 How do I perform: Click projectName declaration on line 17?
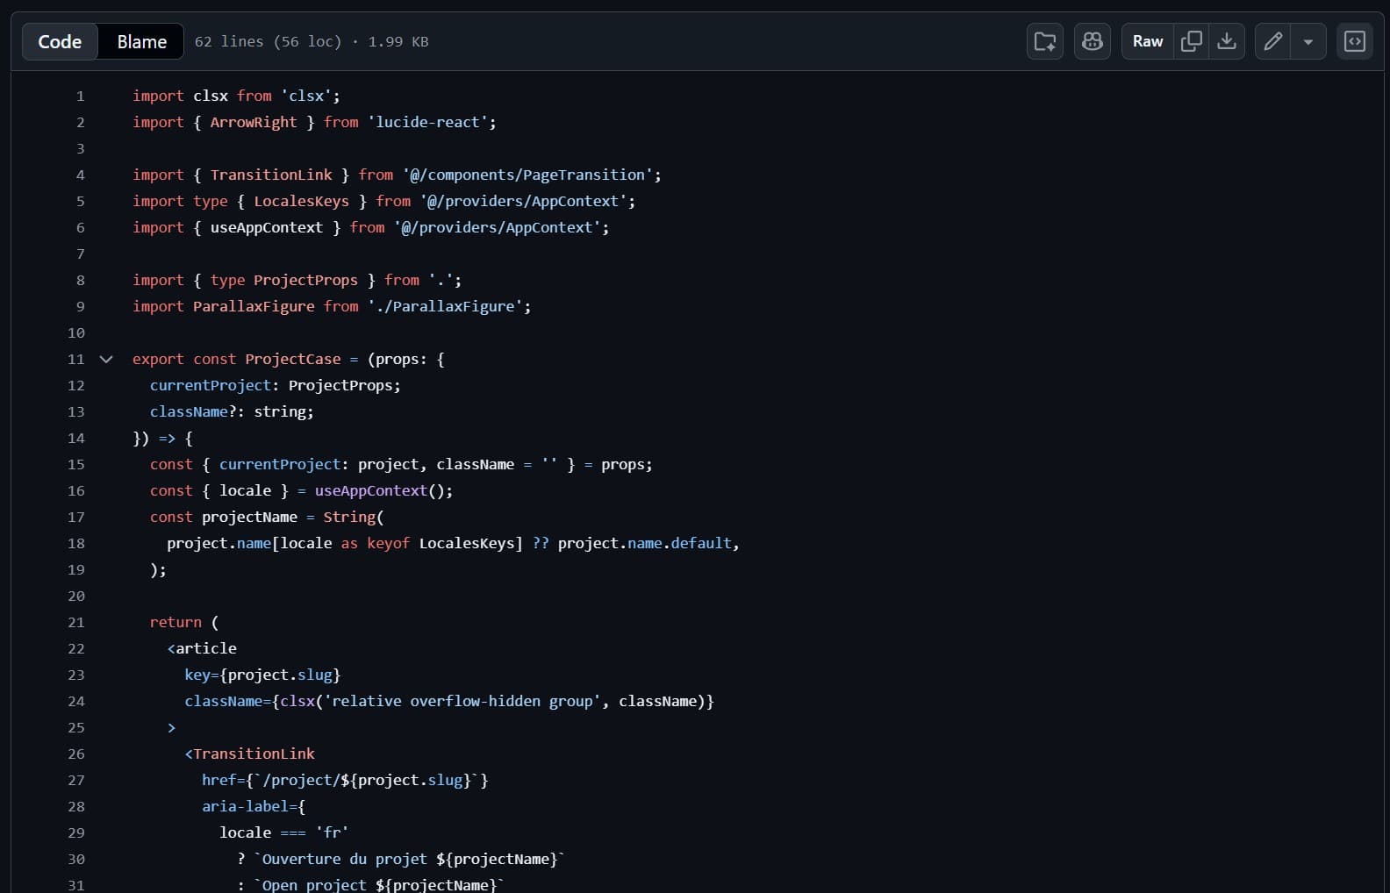pos(249,517)
